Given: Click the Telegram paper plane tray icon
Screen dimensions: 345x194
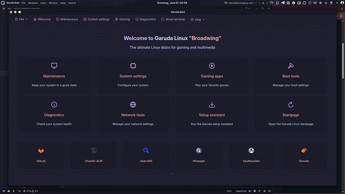Looking at the screenshot, I should coord(282,3).
